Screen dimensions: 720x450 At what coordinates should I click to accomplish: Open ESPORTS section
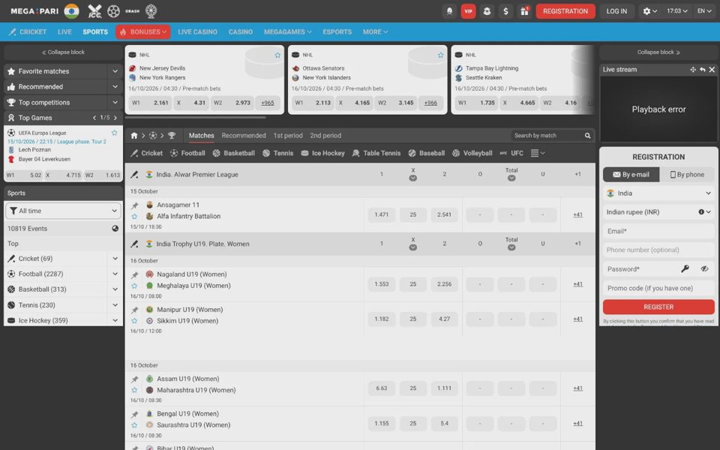coord(337,32)
